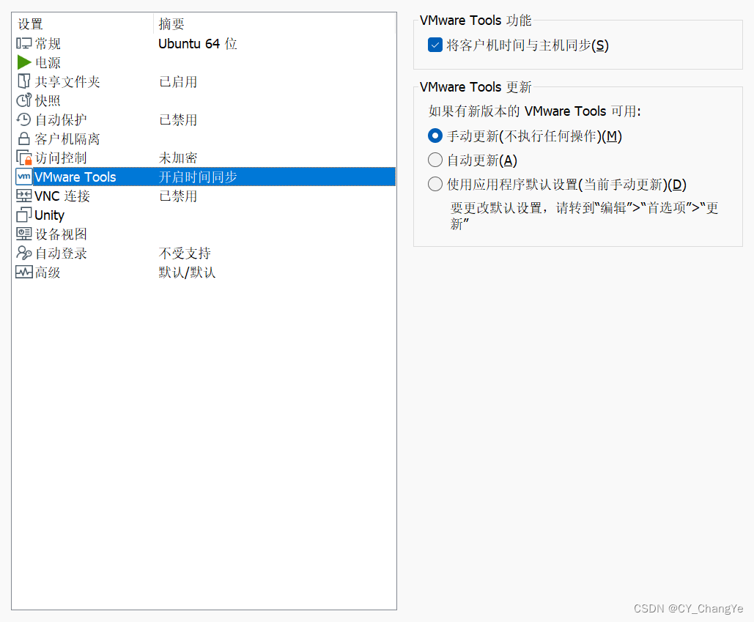The height and width of the screenshot is (622, 754).
Task: Select the 电源 row label
Action: 48,62
